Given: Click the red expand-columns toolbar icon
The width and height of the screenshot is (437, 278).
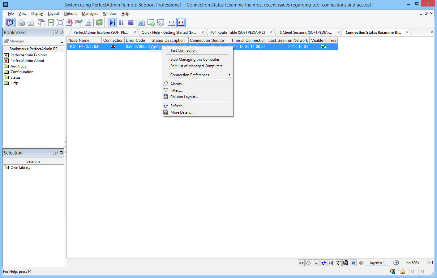Looking at the screenshot, I should pos(181,23).
